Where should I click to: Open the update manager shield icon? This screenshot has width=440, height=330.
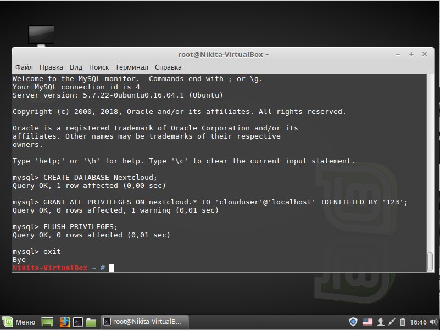pos(353,322)
